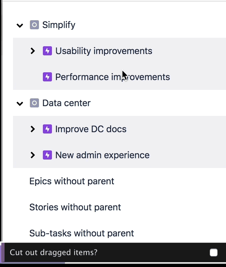This screenshot has width=226, height=267.
Task: Open Epics without parent group
Action: (x=72, y=181)
